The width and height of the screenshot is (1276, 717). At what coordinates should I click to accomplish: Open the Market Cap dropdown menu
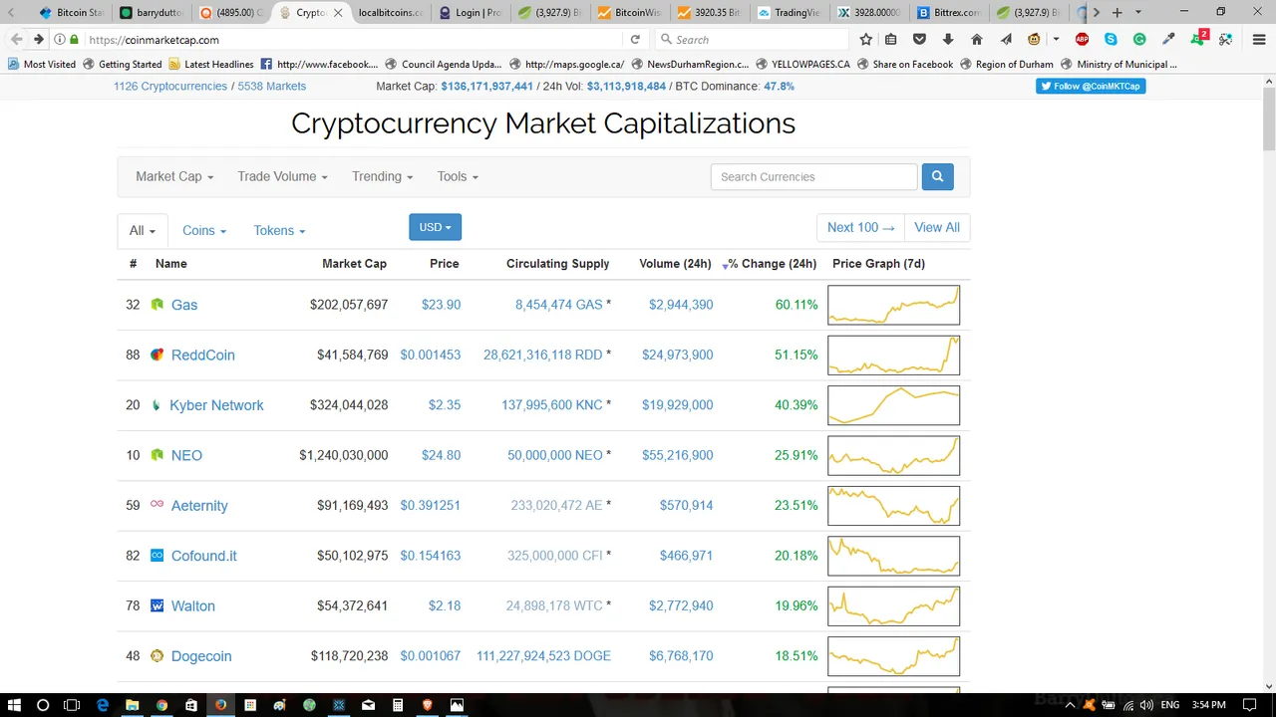pos(174,176)
